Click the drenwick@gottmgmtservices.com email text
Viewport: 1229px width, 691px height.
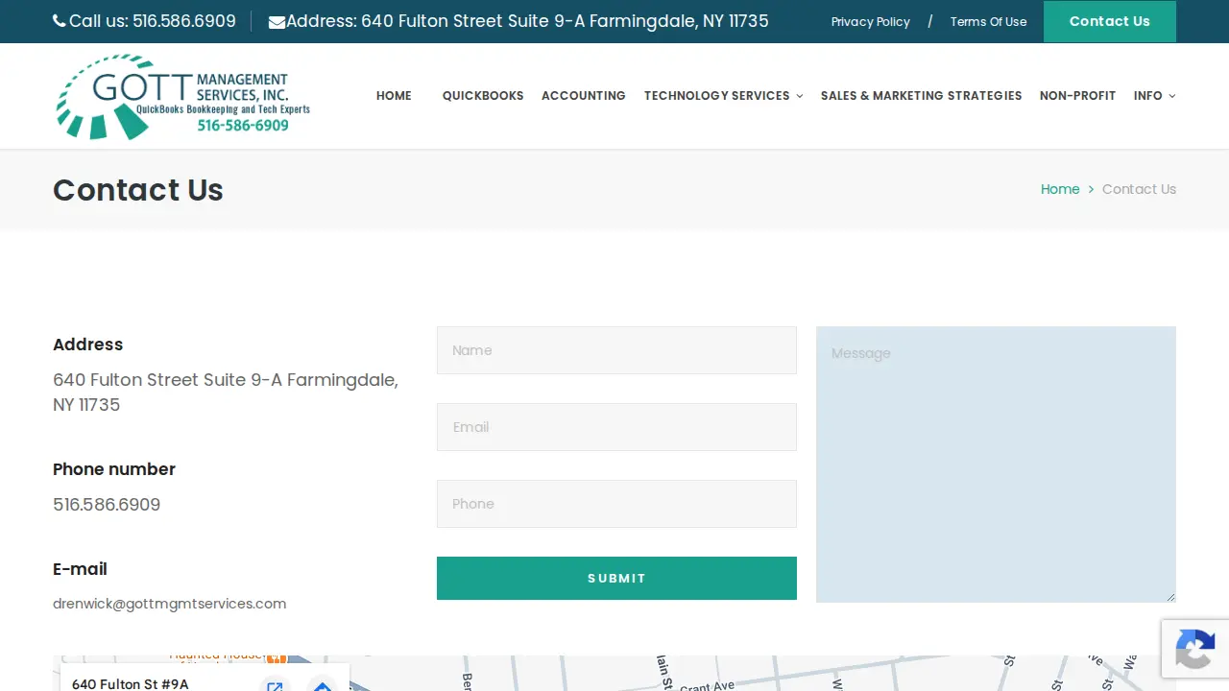coord(169,604)
